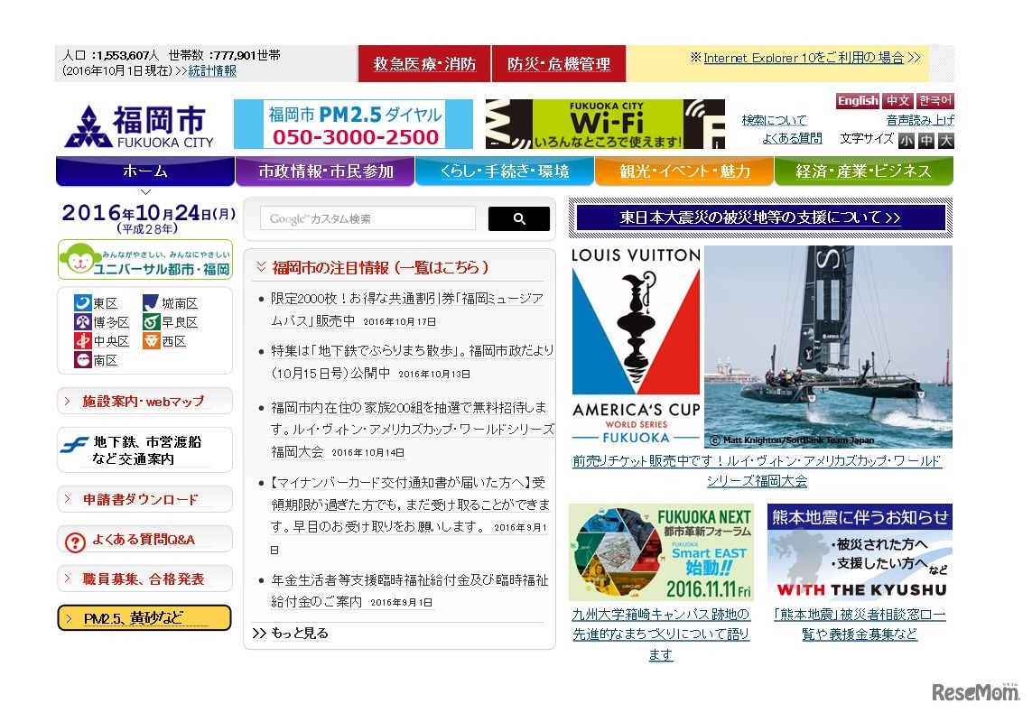Select the 博多区 ward icon
1032x713 pixels.
(x=82, y=321)
